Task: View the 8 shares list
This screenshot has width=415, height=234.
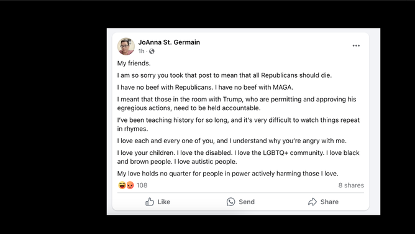Action: (x=351, y=185)
